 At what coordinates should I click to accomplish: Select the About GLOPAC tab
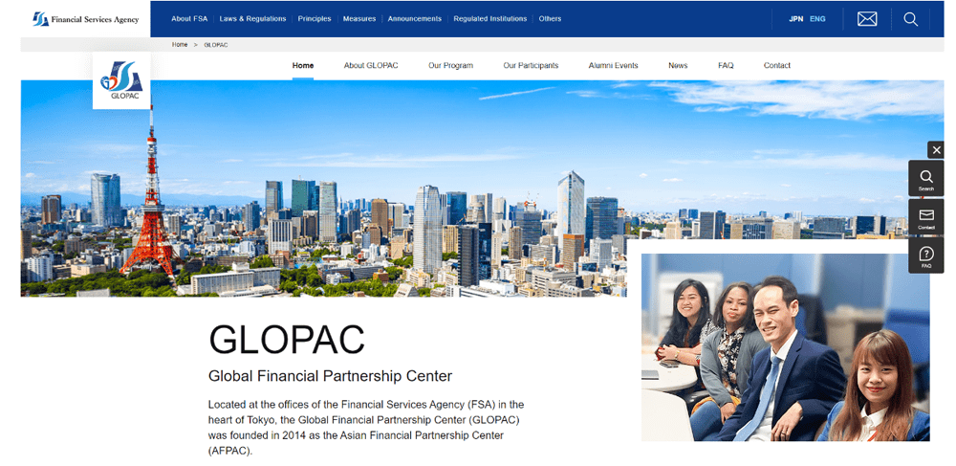coord(371,65)
